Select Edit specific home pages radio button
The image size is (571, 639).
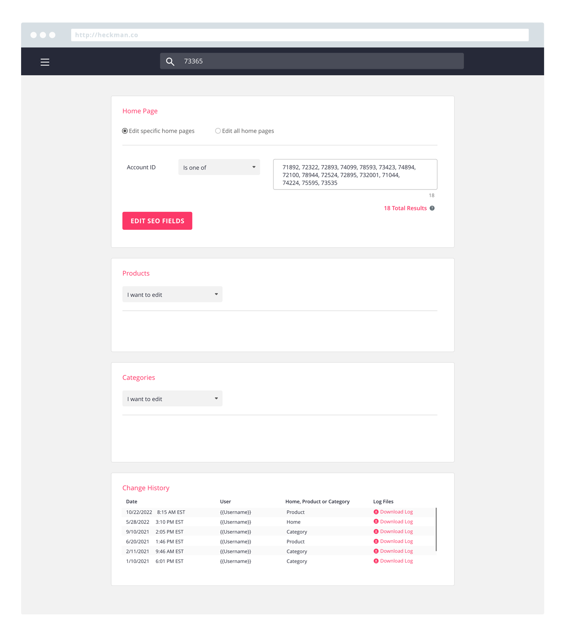(x=125, y=131)
